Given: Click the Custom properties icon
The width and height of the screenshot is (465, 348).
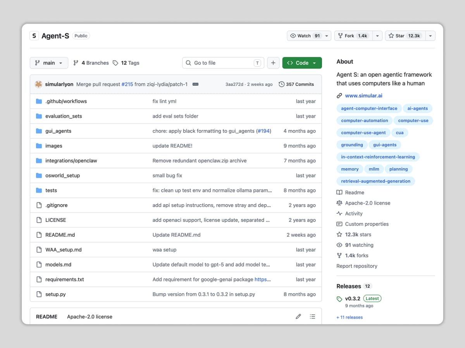Looking at the screenshot, I should (339, 224).
